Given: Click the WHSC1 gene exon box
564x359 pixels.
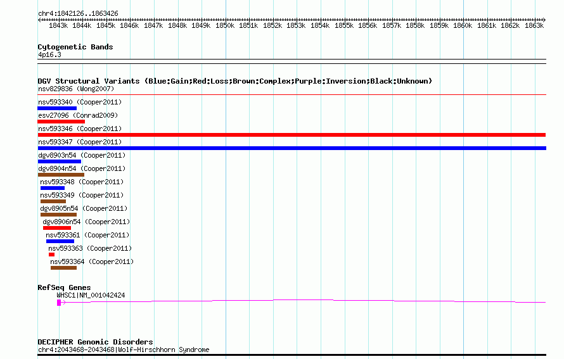Looking at the screenshot, I should pyautogui.click(x=59, y=303).
